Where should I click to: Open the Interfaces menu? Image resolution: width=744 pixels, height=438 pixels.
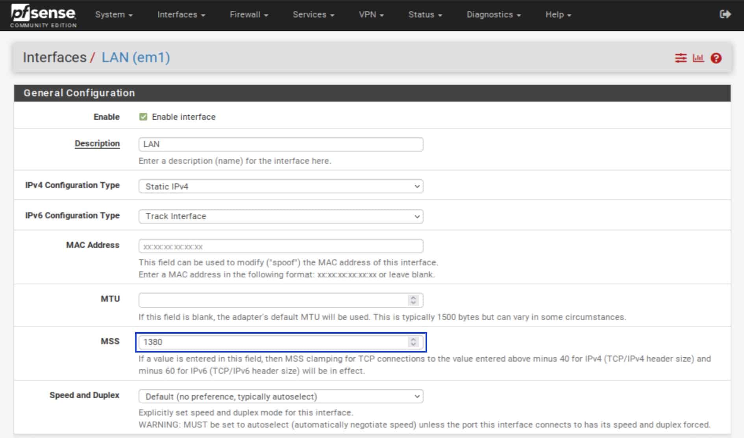click(181, 15)
